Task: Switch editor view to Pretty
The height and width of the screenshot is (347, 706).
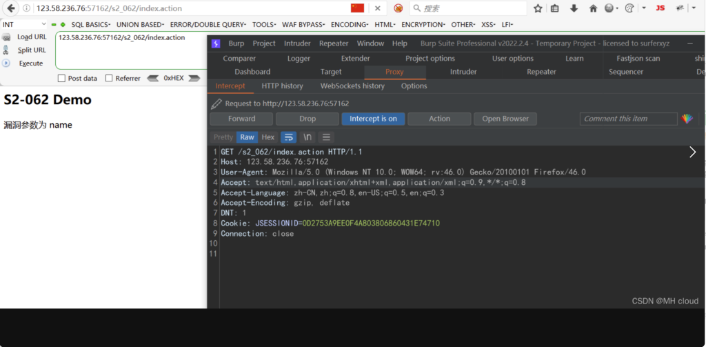Action: pyautogui.click(x=223, y=137)
